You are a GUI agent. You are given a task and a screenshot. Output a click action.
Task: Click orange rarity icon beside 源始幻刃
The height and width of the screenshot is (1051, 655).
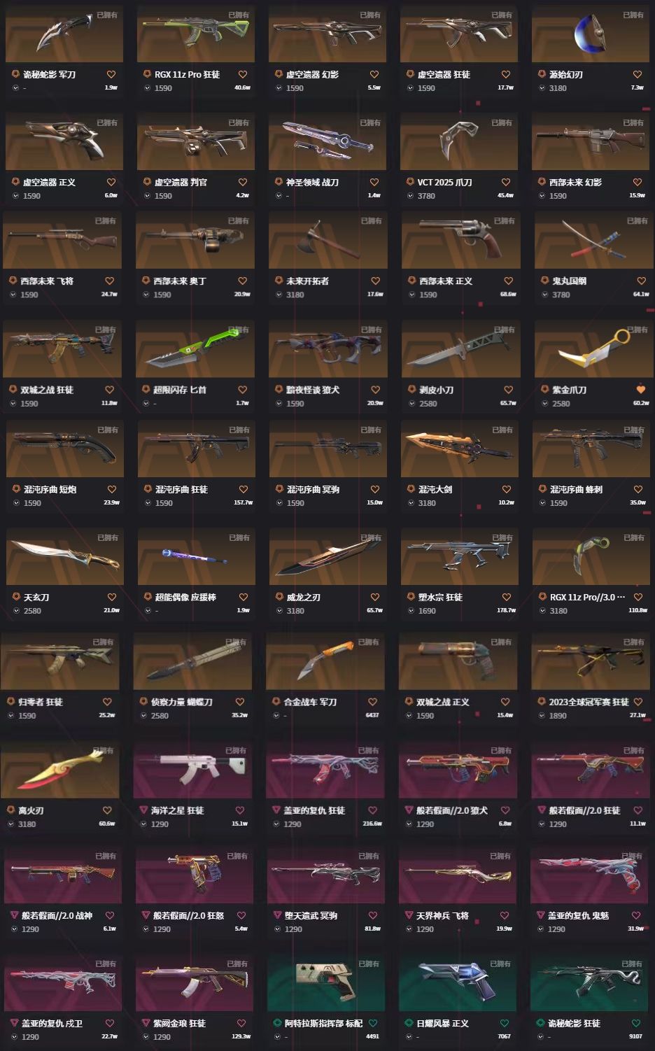tap(542, 74)
